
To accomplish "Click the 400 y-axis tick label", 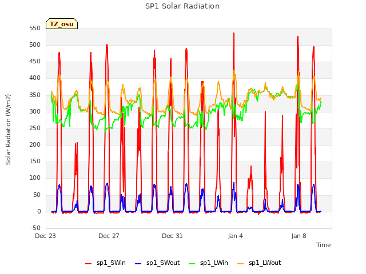I will pyautogui.click(x=35, y=78).
